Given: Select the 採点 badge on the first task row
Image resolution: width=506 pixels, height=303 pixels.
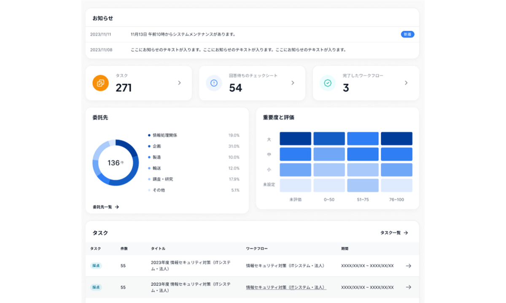Looking at the screenshot, I should click(x=97, y=266).
